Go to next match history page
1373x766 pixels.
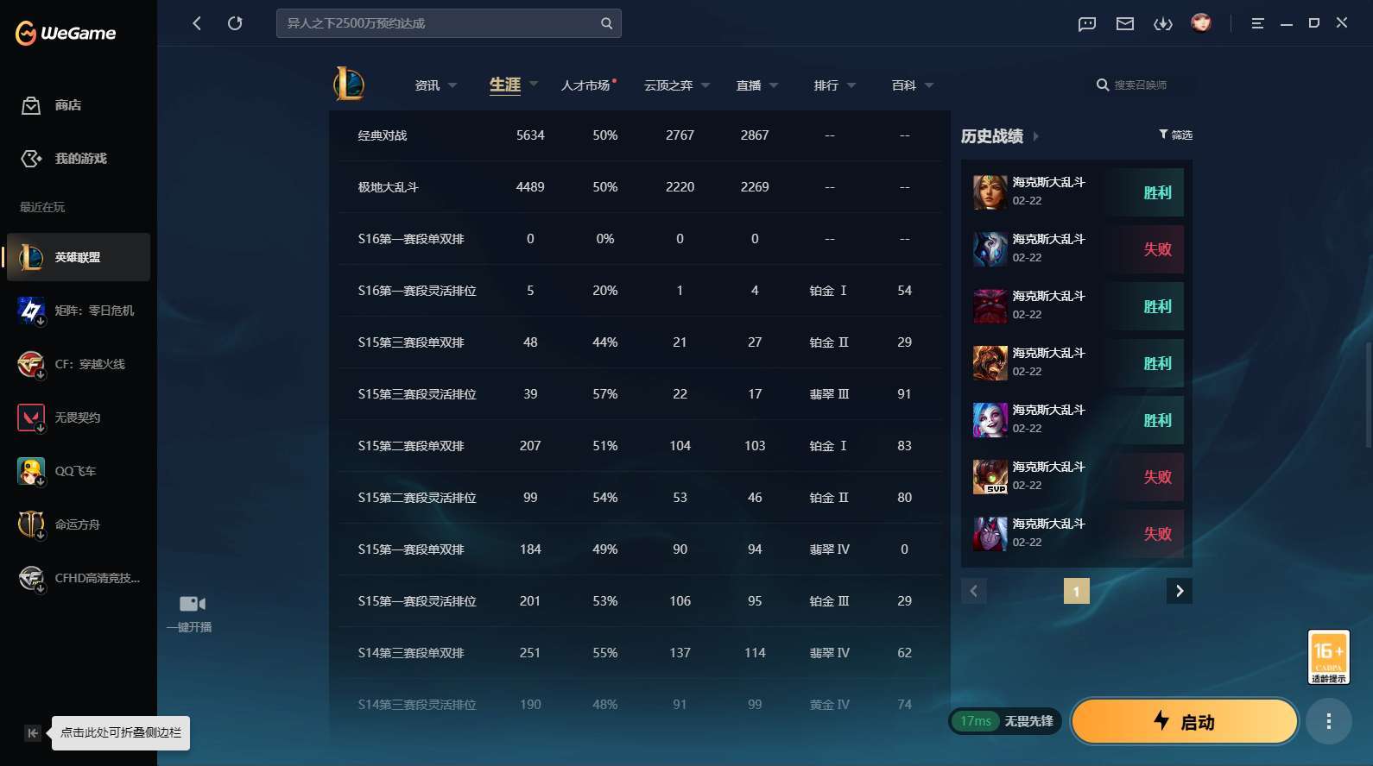coord(1180,591)
